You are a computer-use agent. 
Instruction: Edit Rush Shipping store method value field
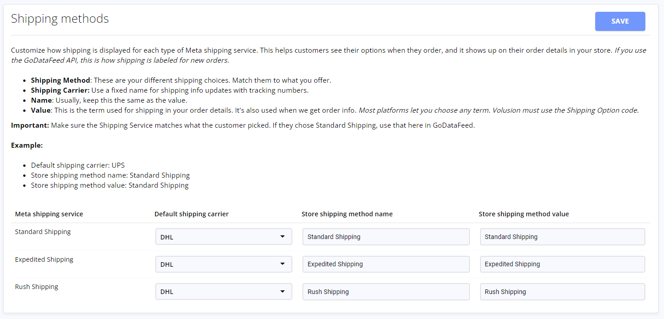coord(562,292)
